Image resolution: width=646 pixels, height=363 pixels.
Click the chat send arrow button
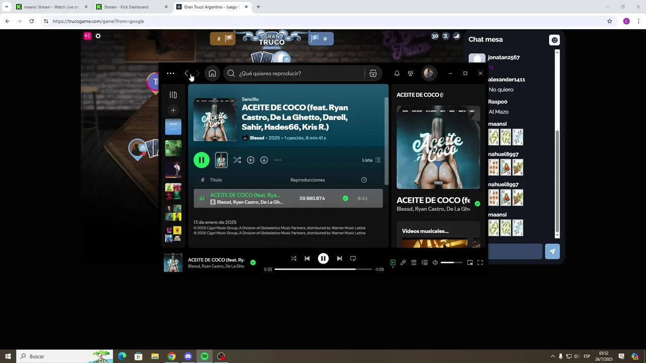552,252
